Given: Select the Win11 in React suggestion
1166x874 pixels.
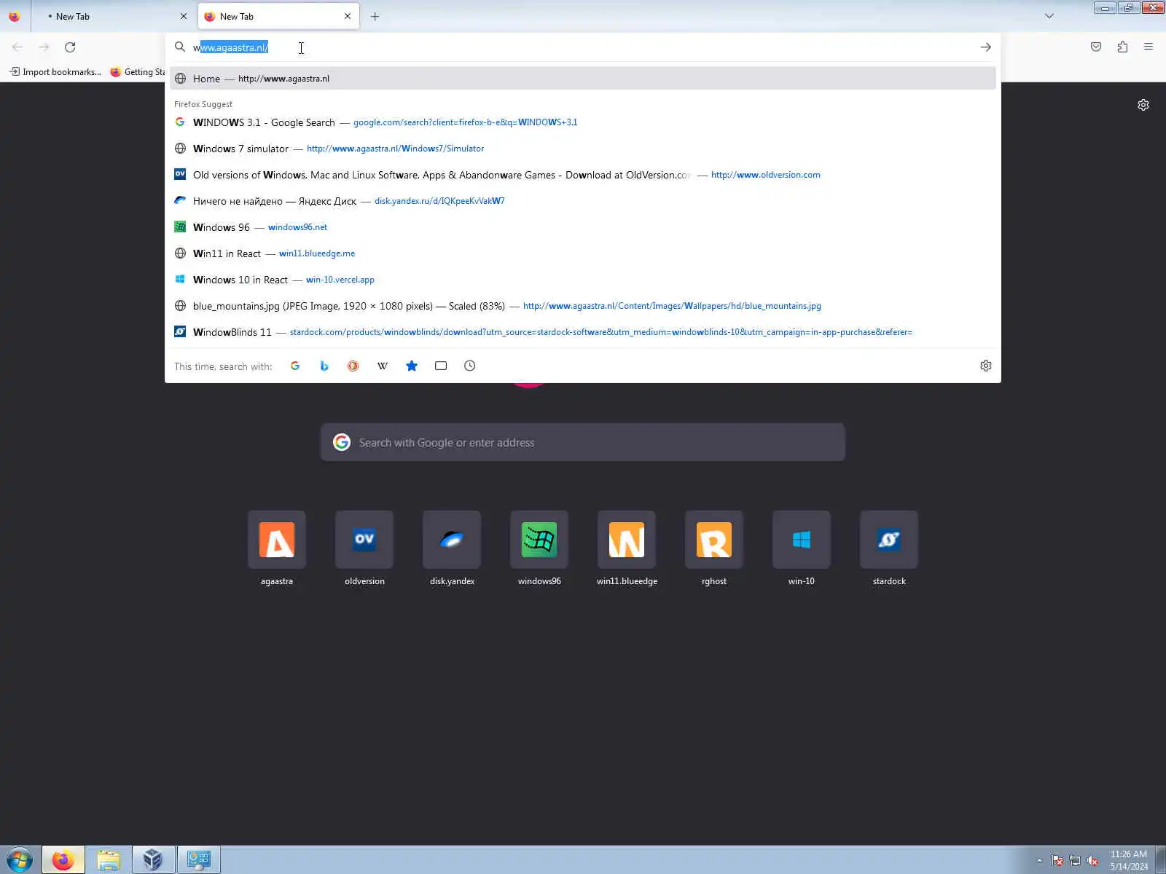Looking at the screenshot, I should [583, 253].
